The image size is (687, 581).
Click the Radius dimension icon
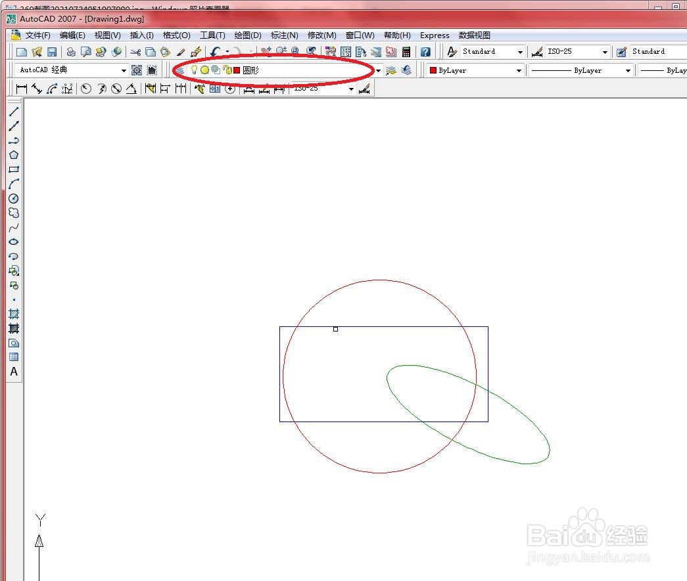[x=86, y=89]
